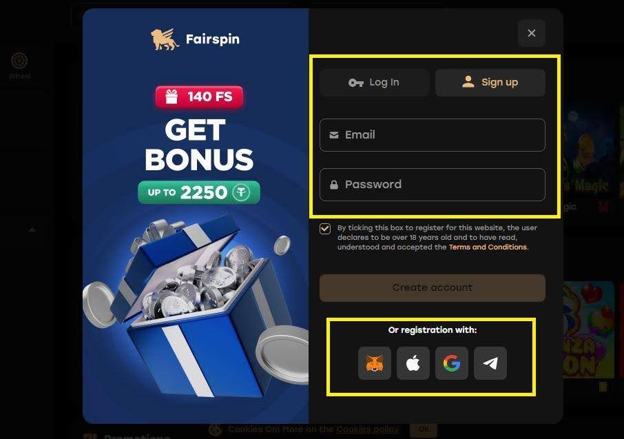
Task: Switch to the Log In tab
Action: coord(374,83)
